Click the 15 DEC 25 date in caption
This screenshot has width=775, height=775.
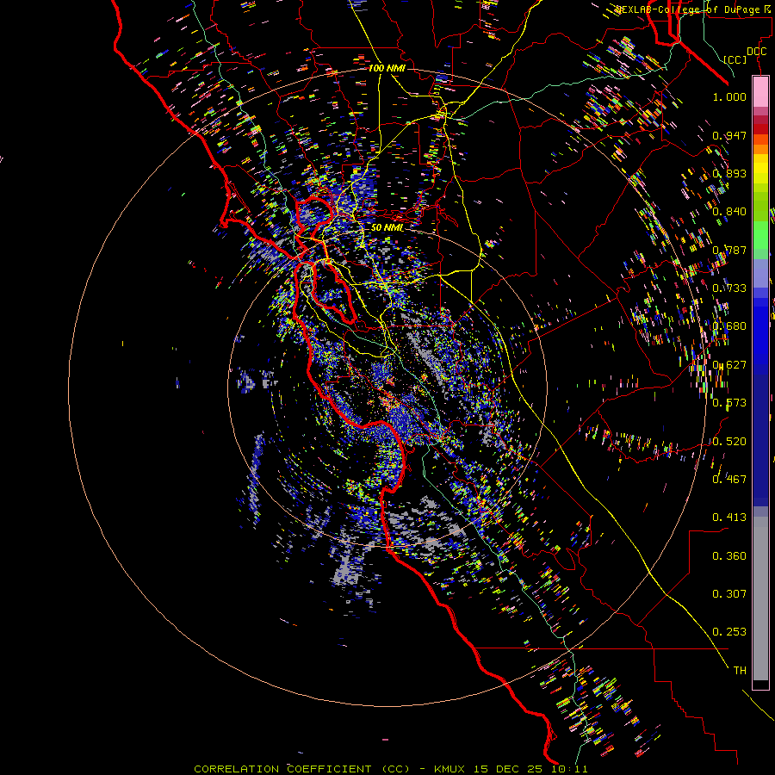click(507, 769)
